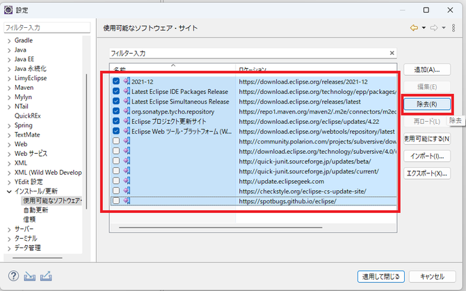Check the update.eclipsegeek.com site checkbox
Viewport: 466px width, 291px height.
coord(116,180)
